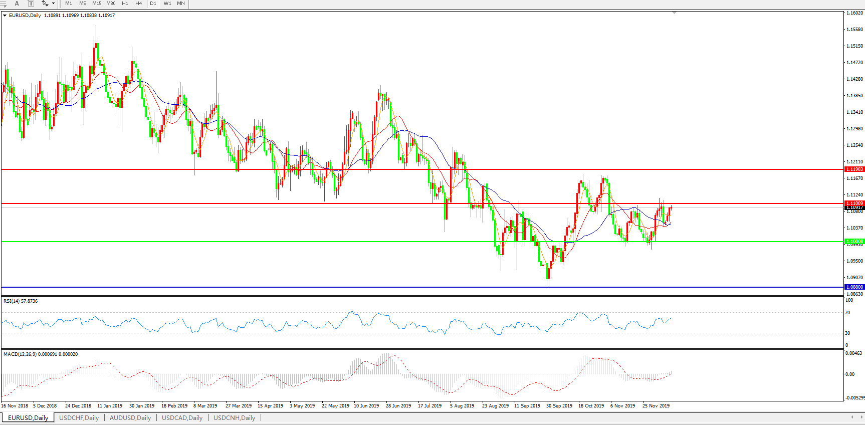Click the blue 1.08800 support level label
Screen dimensions: 865x425
[854, 287]
